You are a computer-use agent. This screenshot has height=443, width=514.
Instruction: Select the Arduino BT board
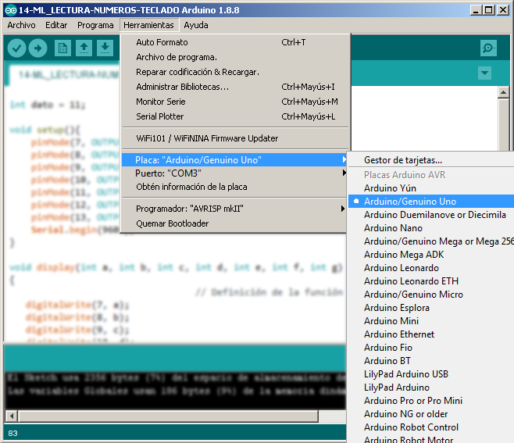pyautogui.click(x=430, y=361)
